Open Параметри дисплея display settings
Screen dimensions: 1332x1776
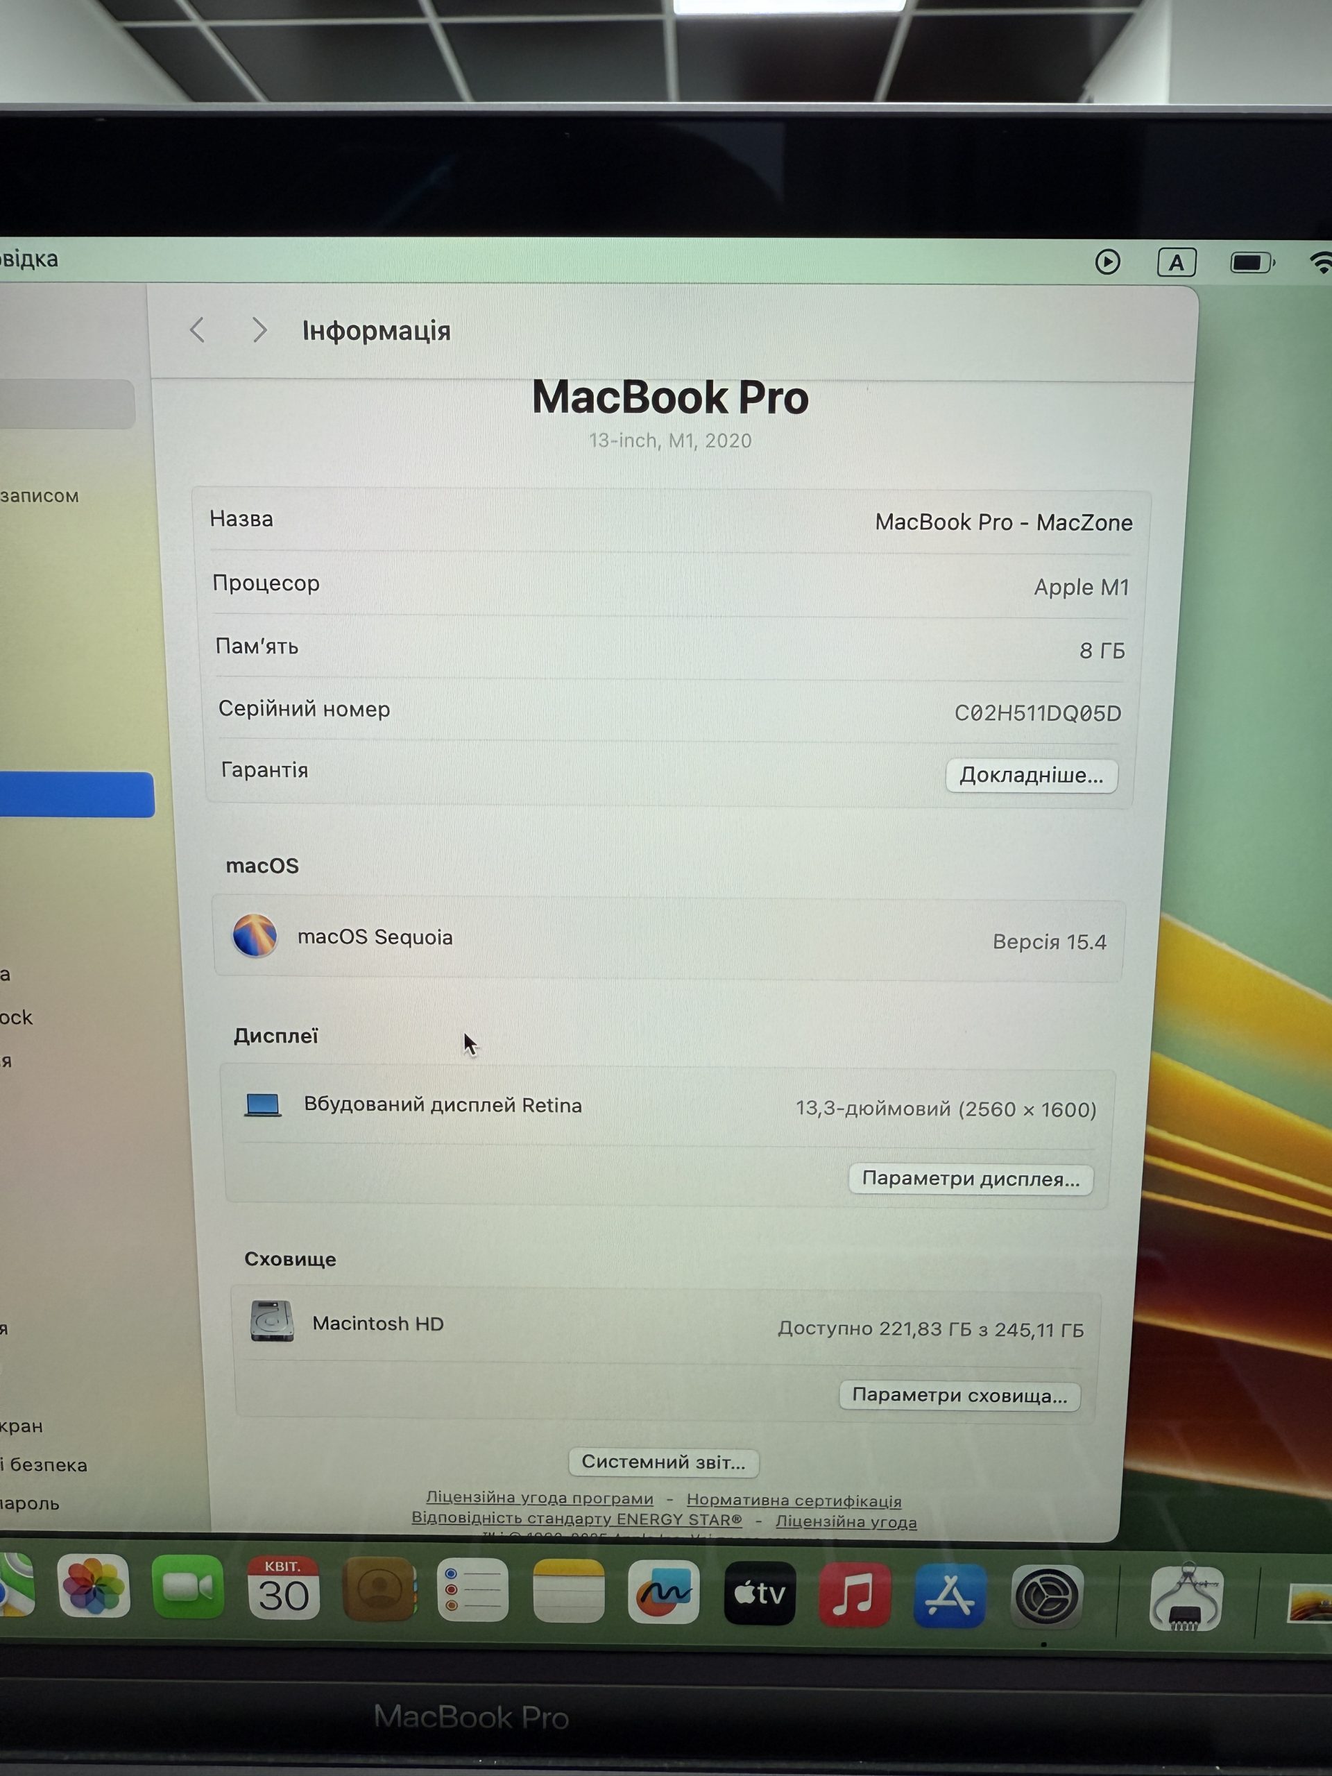(971, 1179)
